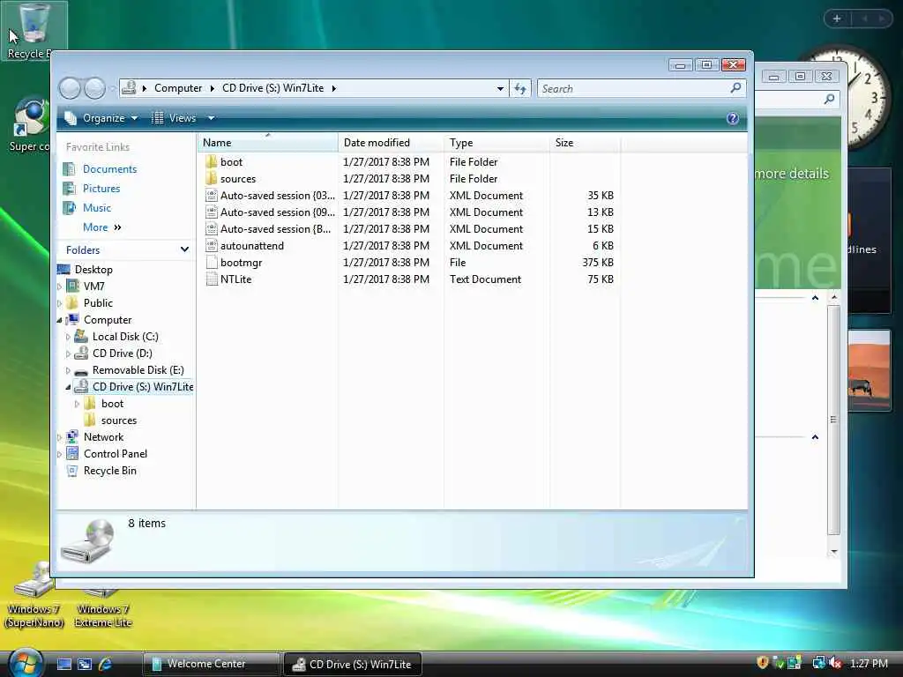
Task: Select CD Drive (D:) in tree
Action: point(122,353)
